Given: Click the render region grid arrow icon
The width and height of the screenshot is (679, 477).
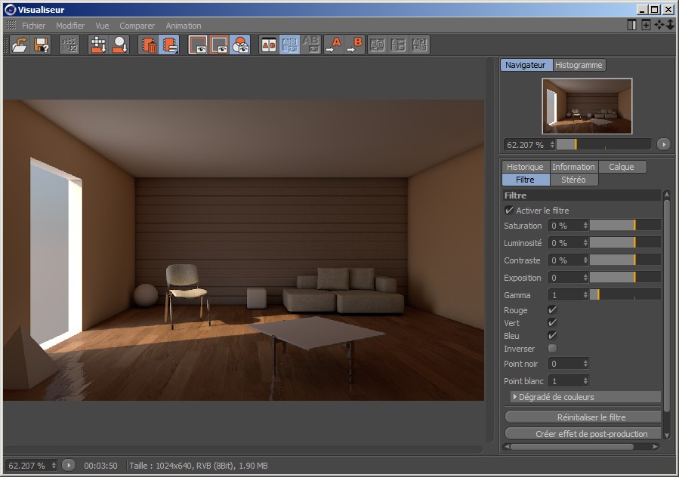Looking at the screenshot, I should pyautogui.click(x=98, y=45).
